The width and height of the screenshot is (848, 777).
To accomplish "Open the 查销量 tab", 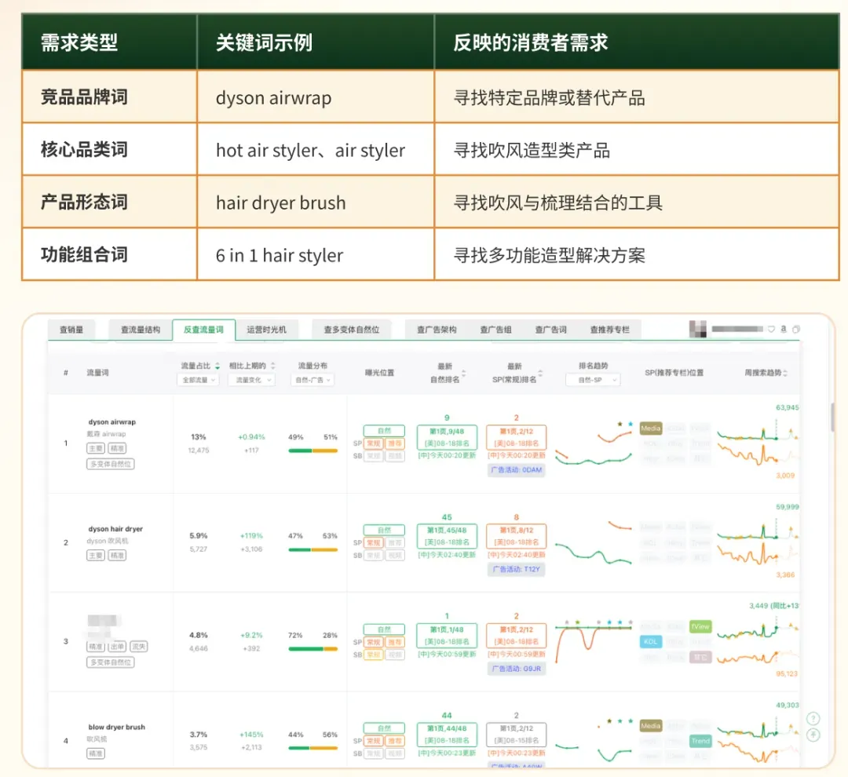I will pos(71,330).
